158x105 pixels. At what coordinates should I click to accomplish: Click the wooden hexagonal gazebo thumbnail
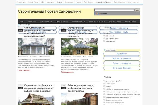point(80,47)
